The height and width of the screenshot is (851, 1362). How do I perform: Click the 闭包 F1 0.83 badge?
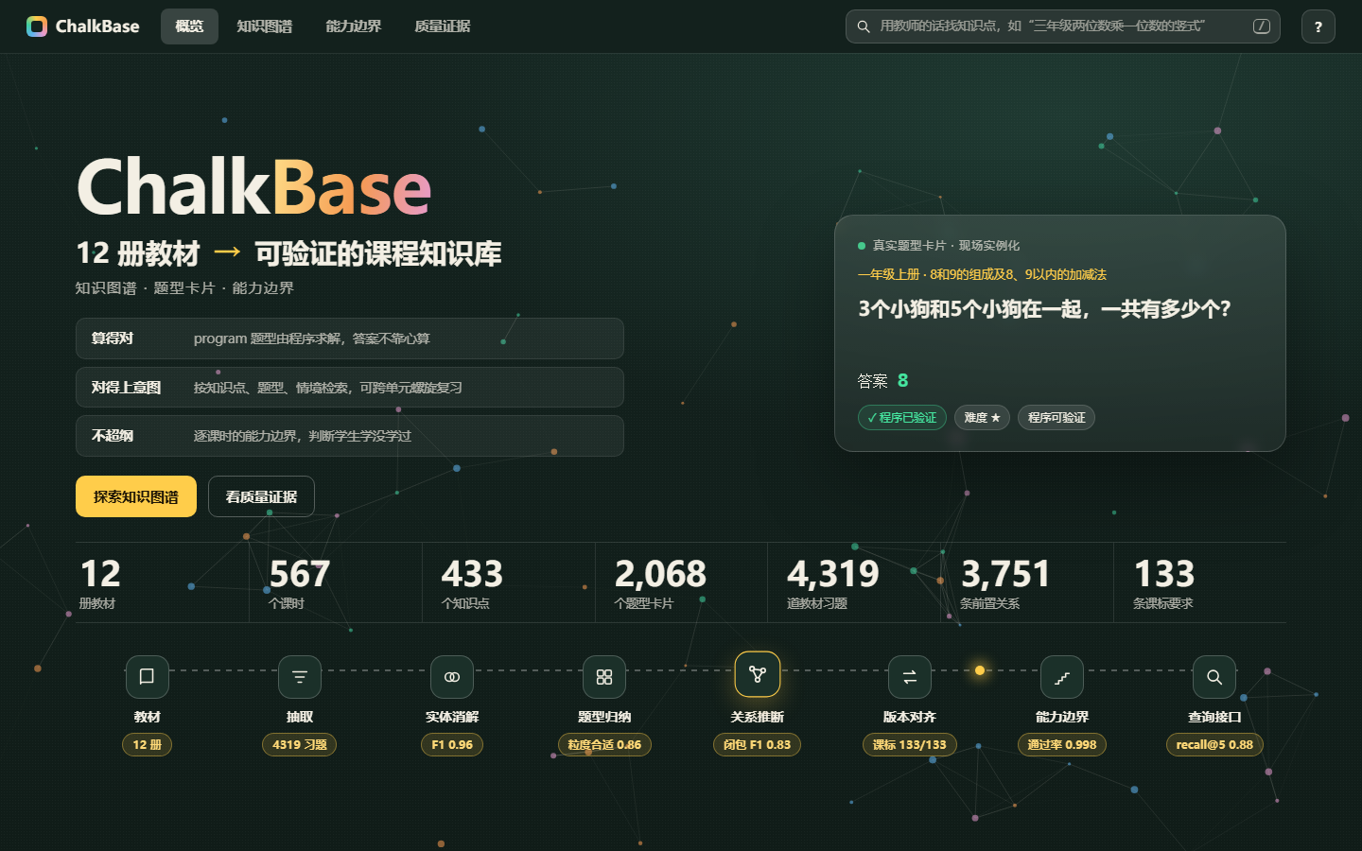point(757,745)
